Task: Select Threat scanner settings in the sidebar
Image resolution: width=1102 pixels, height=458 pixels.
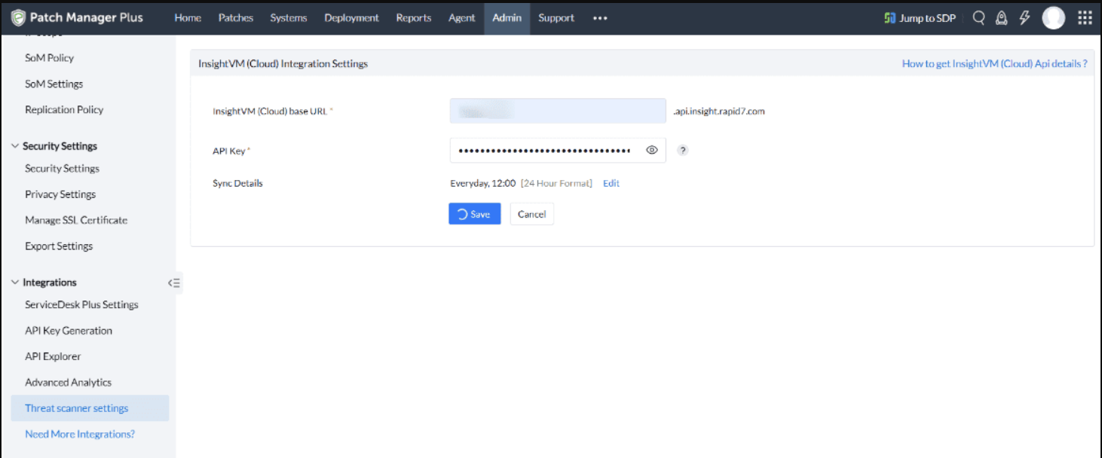Action: coord(75,408)
